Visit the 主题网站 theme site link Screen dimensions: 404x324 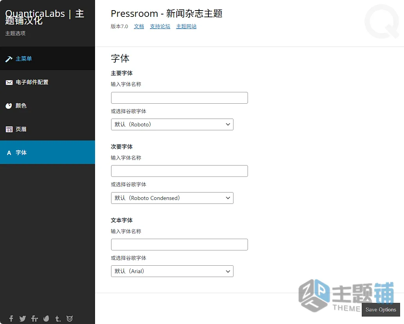[186, 26]
